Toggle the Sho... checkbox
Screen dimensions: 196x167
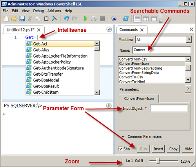click(x=120, y=149)
